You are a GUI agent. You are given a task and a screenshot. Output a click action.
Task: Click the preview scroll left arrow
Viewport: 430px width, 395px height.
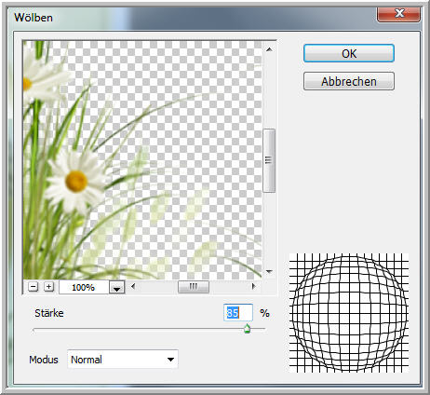coord(133,286)
